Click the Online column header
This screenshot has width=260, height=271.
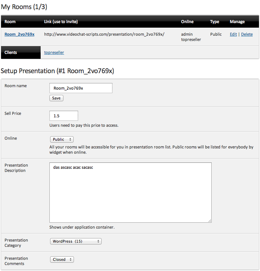click(x=187, y=22)
